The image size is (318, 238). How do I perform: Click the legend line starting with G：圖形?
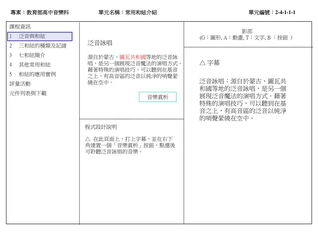tap(246, 37)
